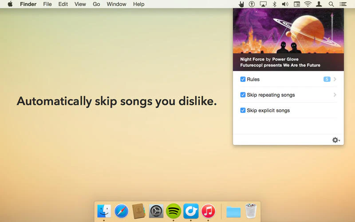Open iTunes in the Dock
355x222 pixels.
point(208,211)
